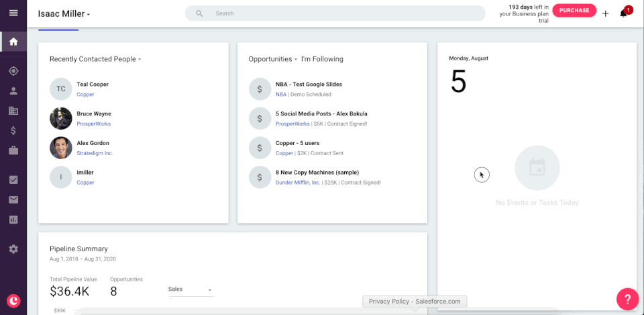Go to the Home dashboard icon
Viewport: 644px width, 315px height.
(x=13, y=42)
